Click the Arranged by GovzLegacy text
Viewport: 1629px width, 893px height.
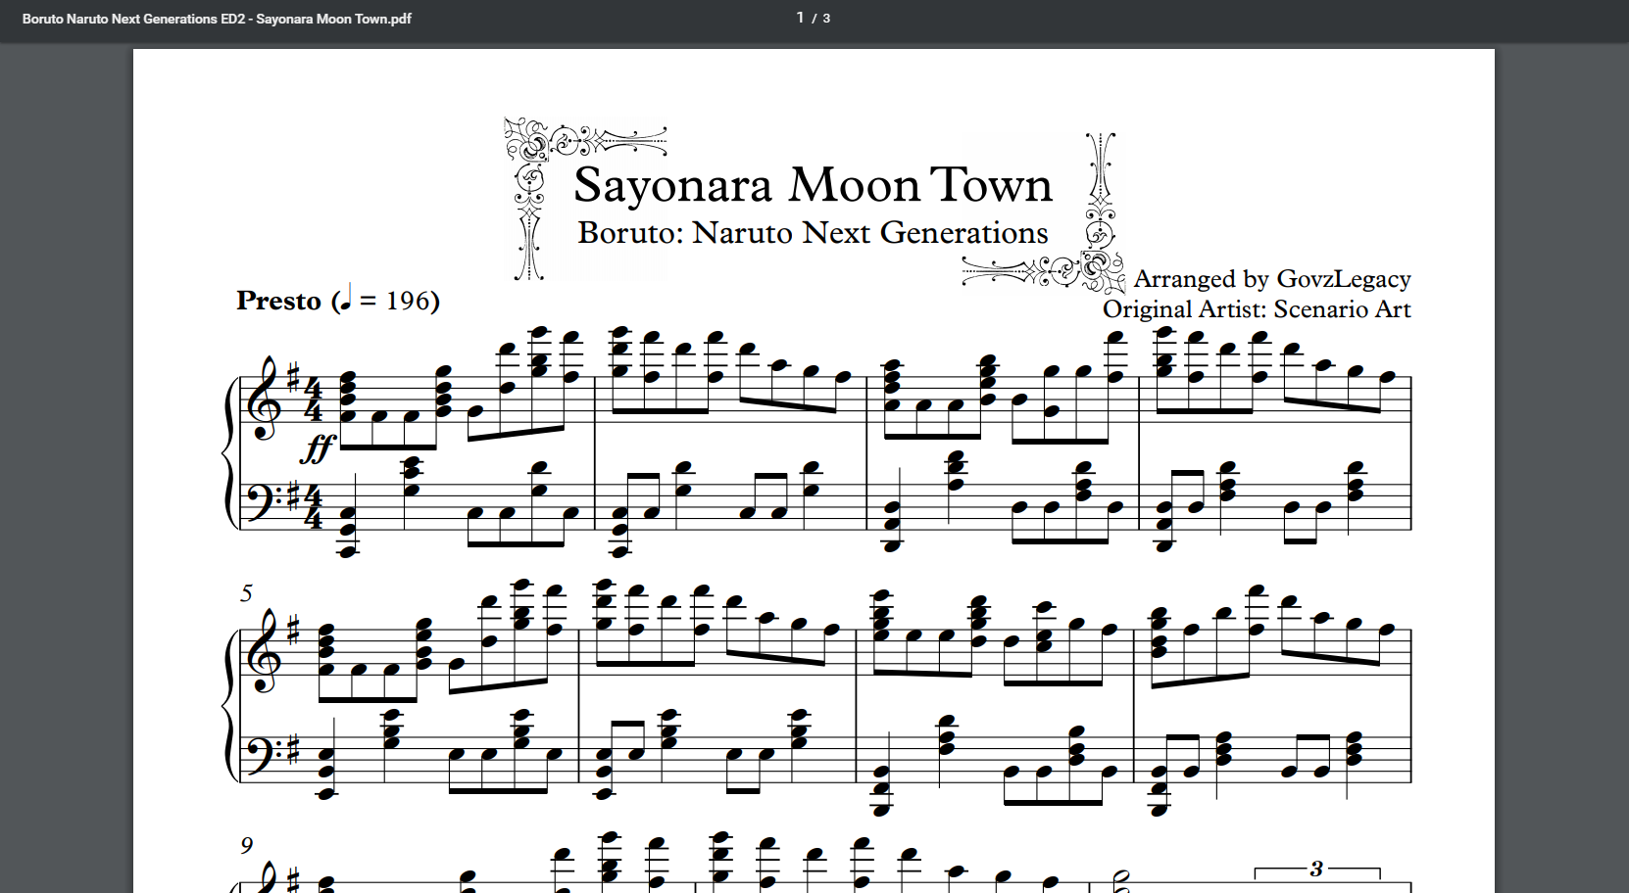(x=1271, y=279)
